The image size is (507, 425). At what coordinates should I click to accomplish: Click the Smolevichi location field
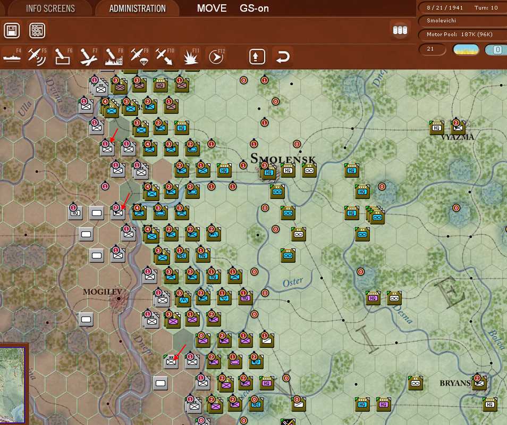click(x=463, y=21)
